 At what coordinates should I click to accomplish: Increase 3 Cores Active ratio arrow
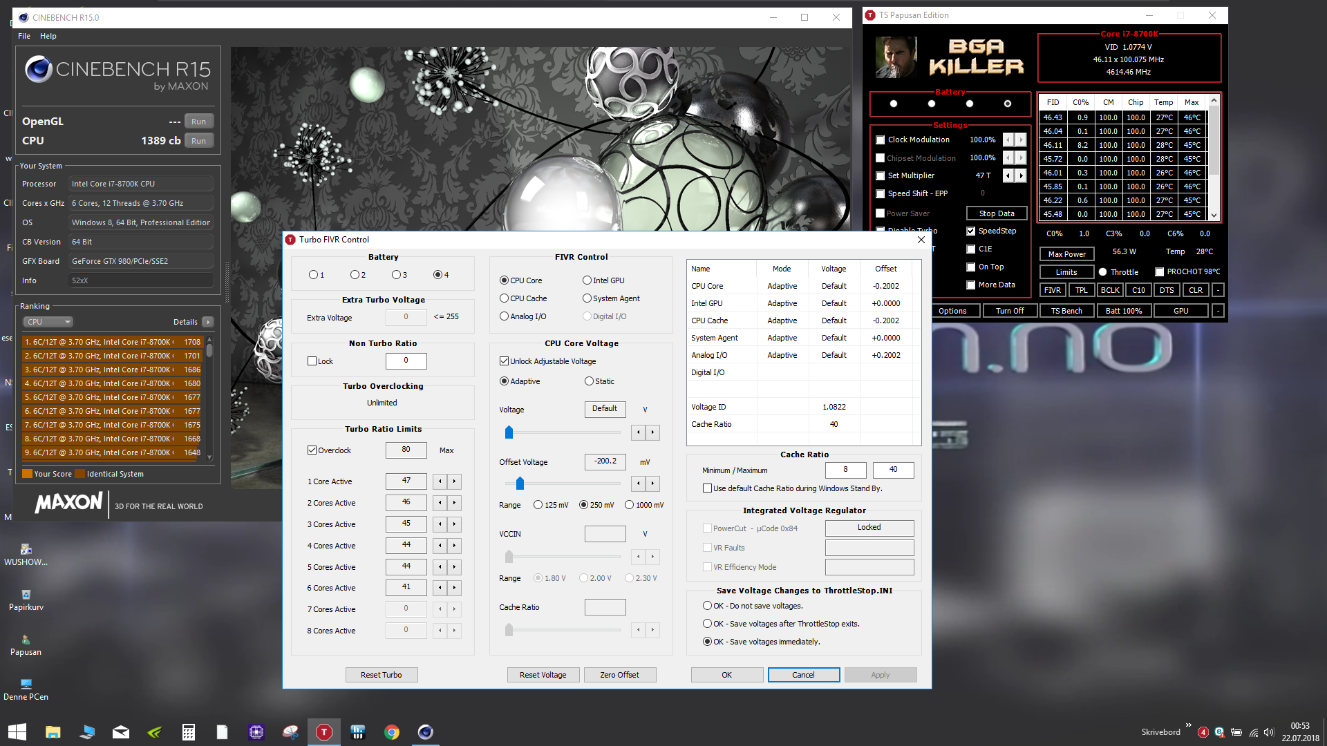coord(454,524)
